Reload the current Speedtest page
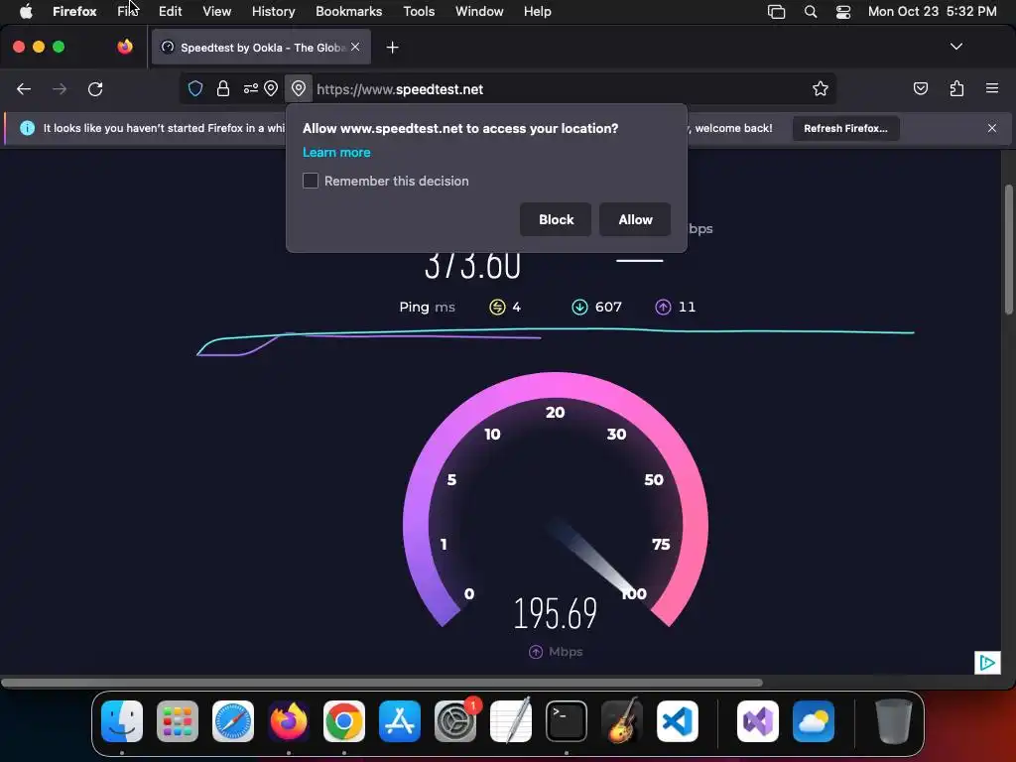 [95, 89]
